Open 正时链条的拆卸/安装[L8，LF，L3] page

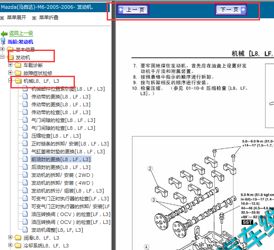[x=70, y=144]
